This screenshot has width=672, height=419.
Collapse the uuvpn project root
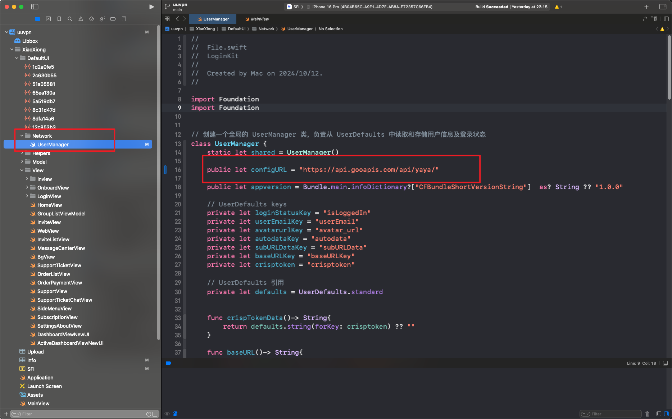(7, 32)
